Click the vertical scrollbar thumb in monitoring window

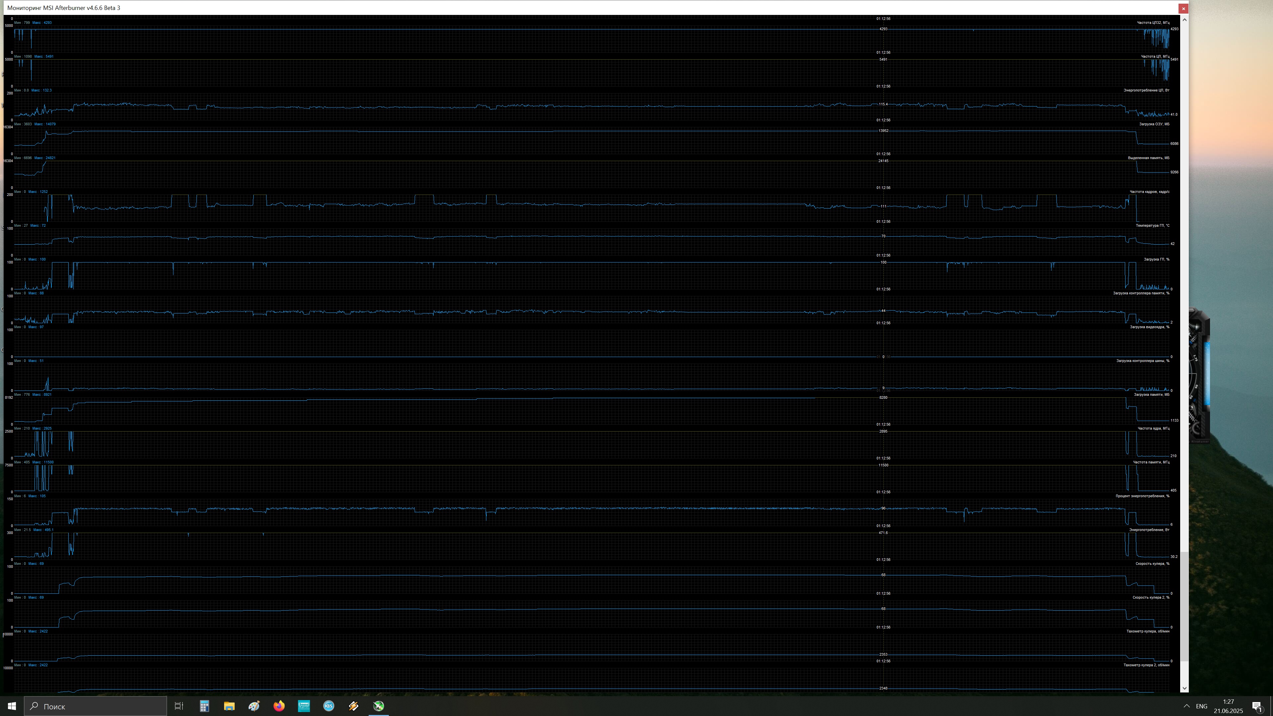tap(1184, 607)
